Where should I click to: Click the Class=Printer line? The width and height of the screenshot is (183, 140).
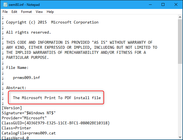tap(17, 128)
